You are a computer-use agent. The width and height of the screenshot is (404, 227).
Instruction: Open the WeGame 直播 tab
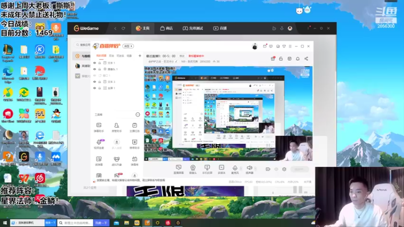(220, 28)
